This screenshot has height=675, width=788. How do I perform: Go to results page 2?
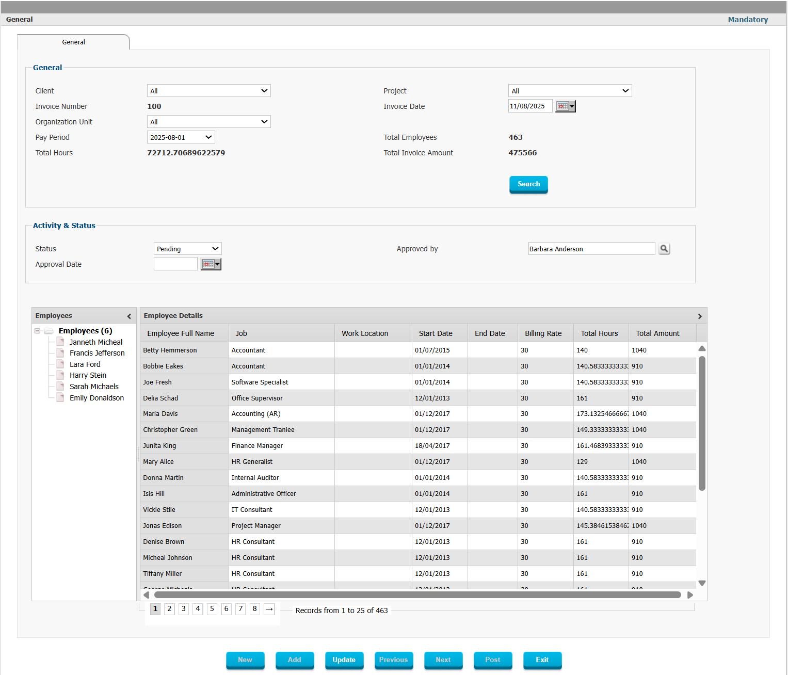[x=169, y=609]
